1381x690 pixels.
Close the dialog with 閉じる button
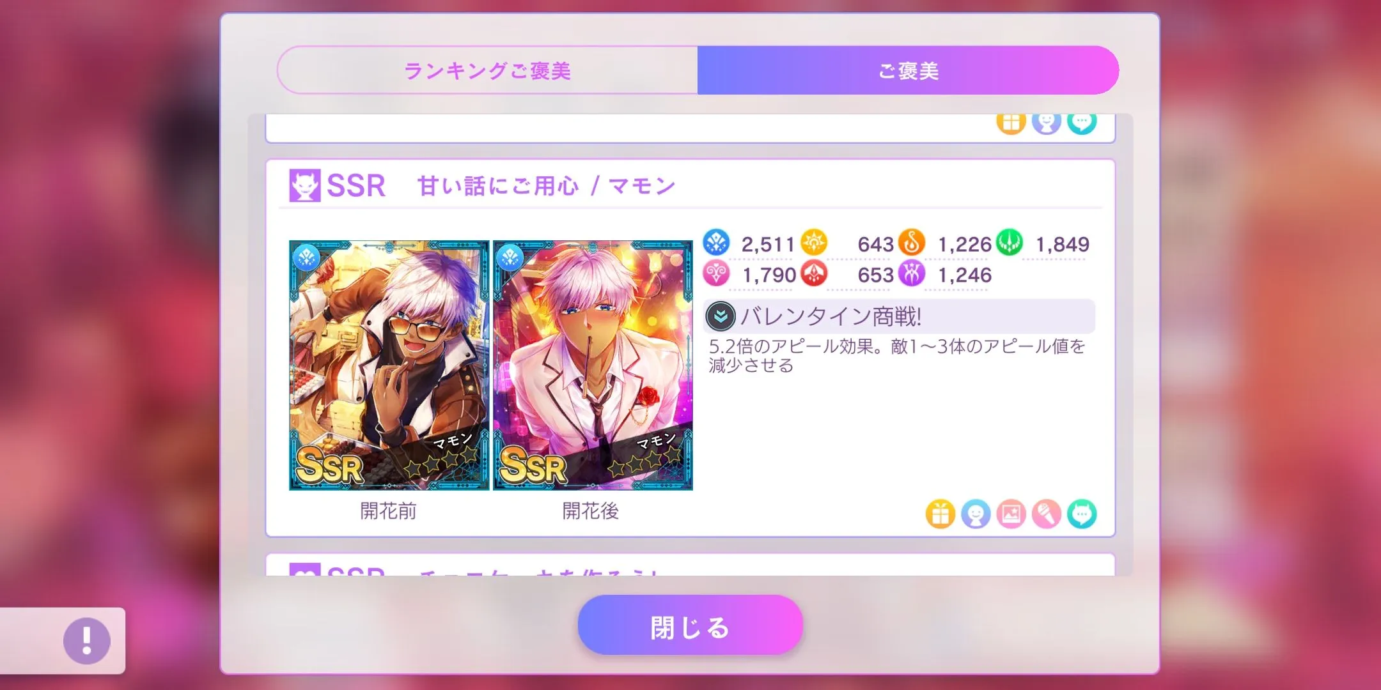pos(690,625)
